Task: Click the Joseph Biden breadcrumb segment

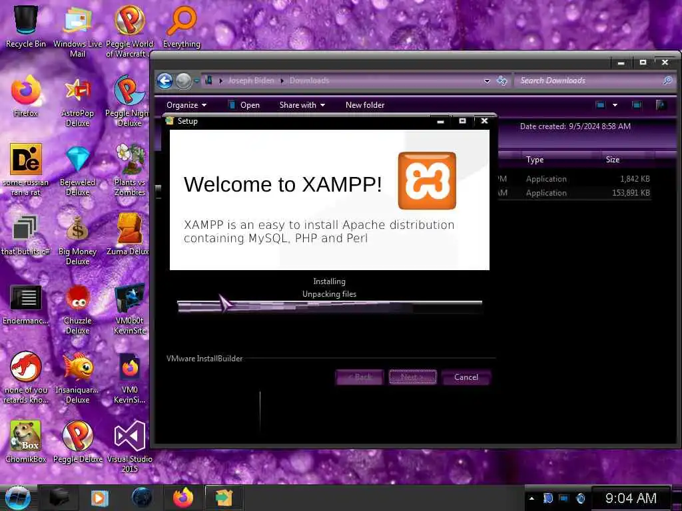Action: point(251,81)
